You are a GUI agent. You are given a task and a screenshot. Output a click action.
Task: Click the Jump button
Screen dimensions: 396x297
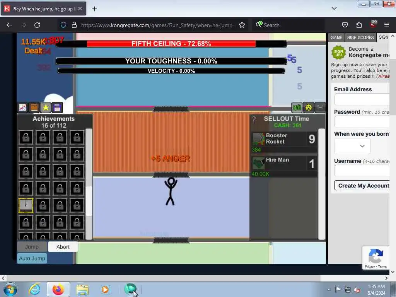pos(32,247)
